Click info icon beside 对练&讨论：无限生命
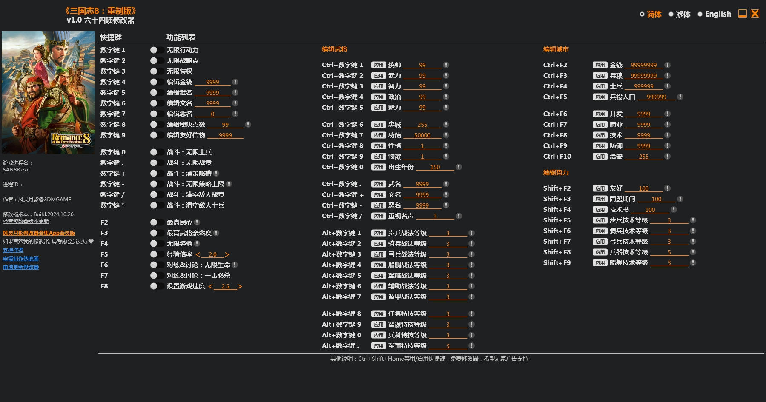Viewport: 766px width, 402px height. click(x=235, y=265)
